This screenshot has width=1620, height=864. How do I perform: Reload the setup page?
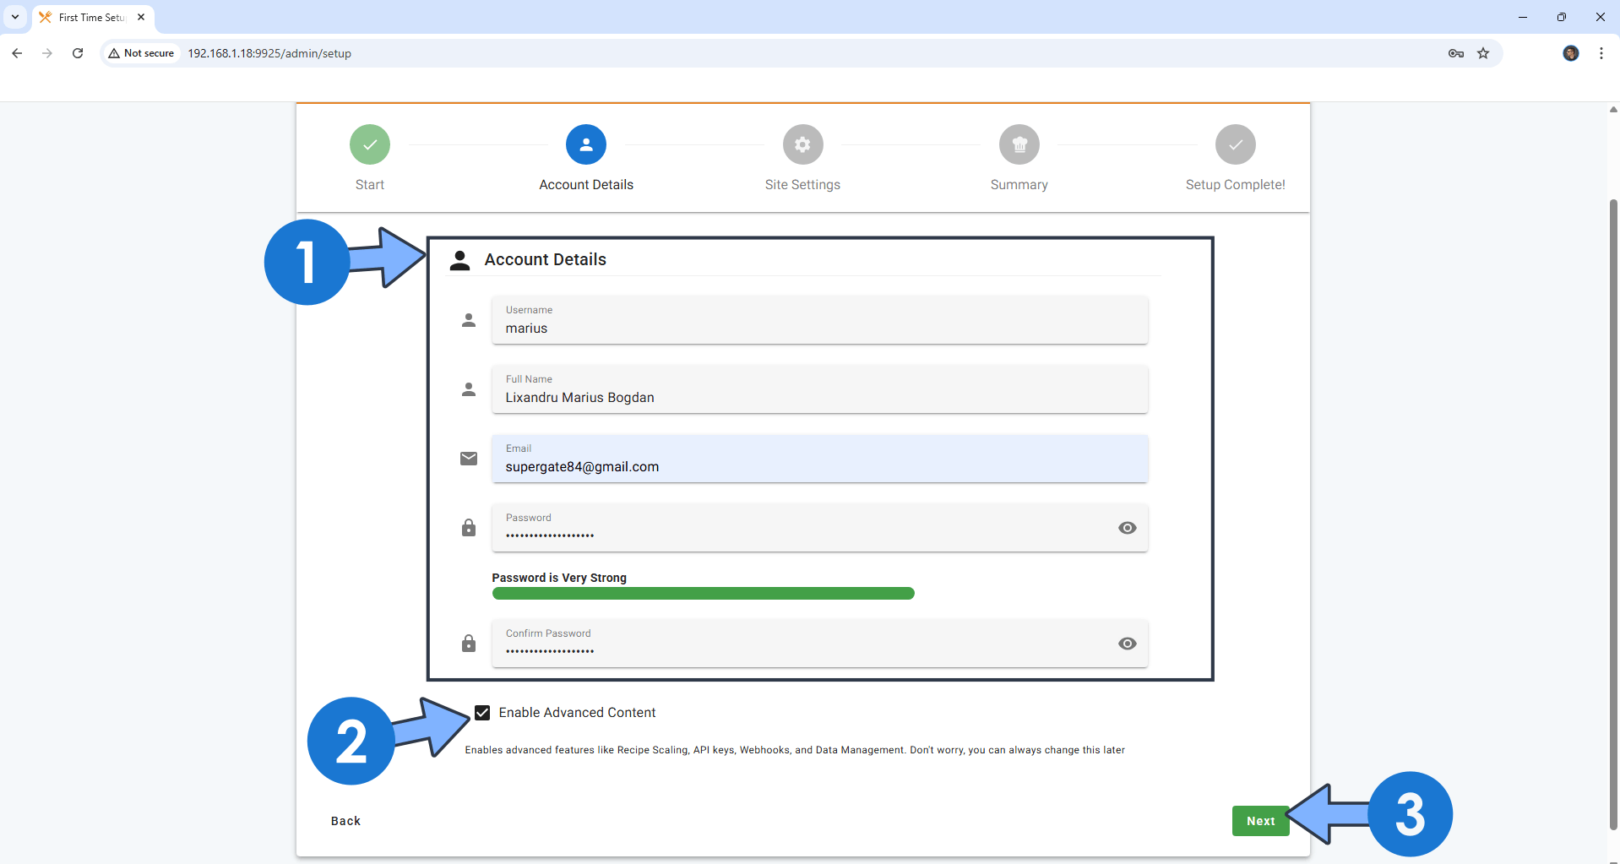click(x=77, y=52)
